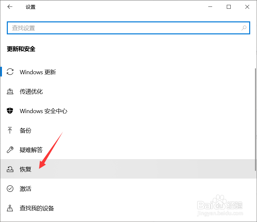Go to Windows 安全中心
Viewport: 257px width, 222px height.
(x=127, y=111)
